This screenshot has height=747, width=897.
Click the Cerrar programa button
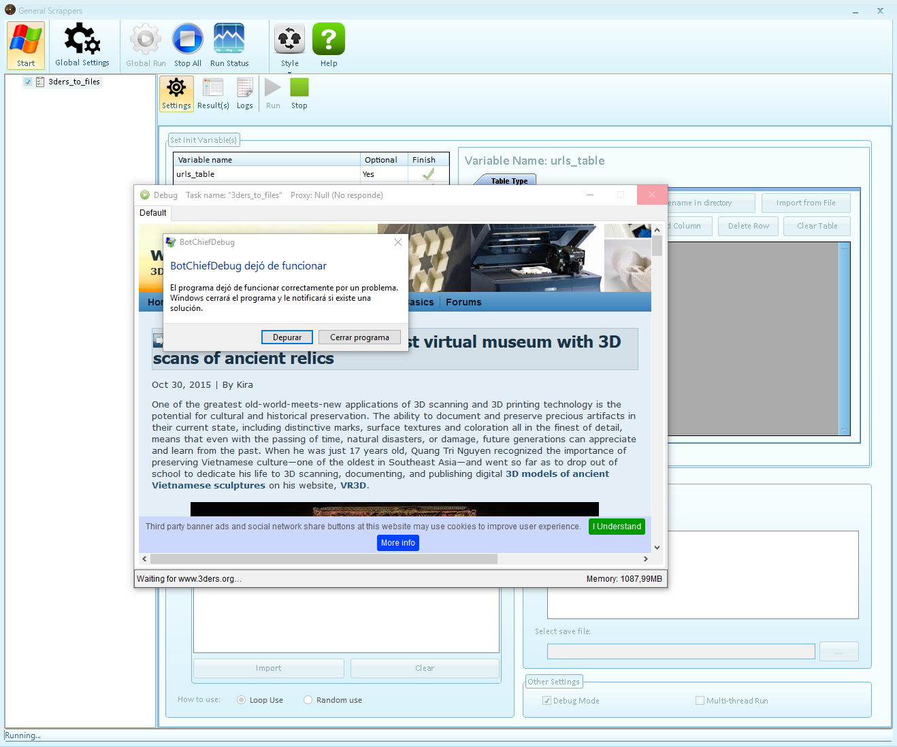click(359, 337)
